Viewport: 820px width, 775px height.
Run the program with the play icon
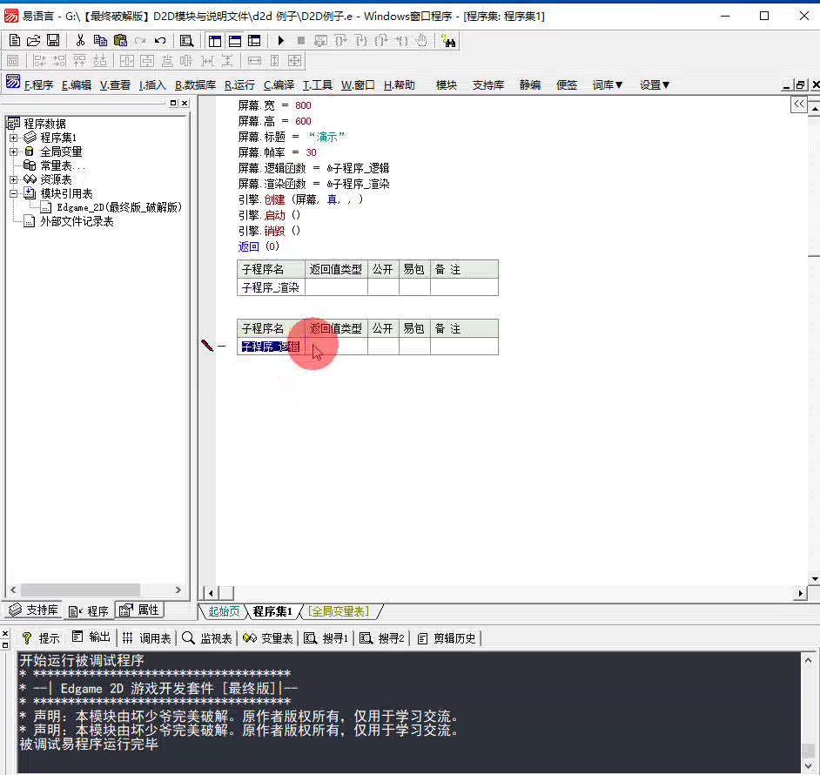[280, 41]
